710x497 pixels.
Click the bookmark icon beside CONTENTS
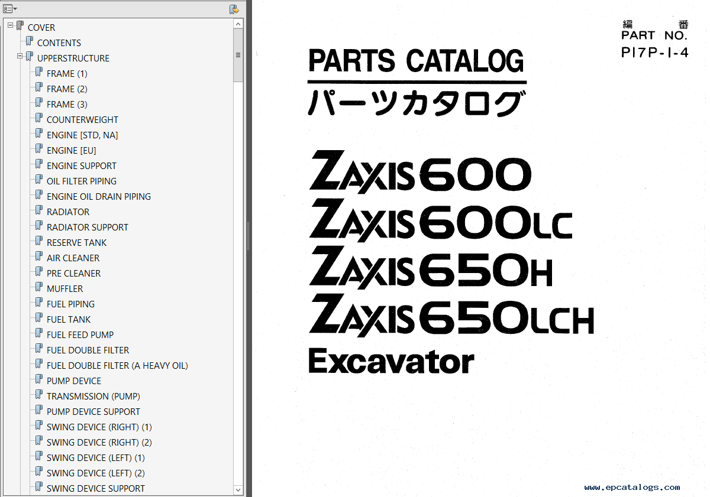point(30,42)
